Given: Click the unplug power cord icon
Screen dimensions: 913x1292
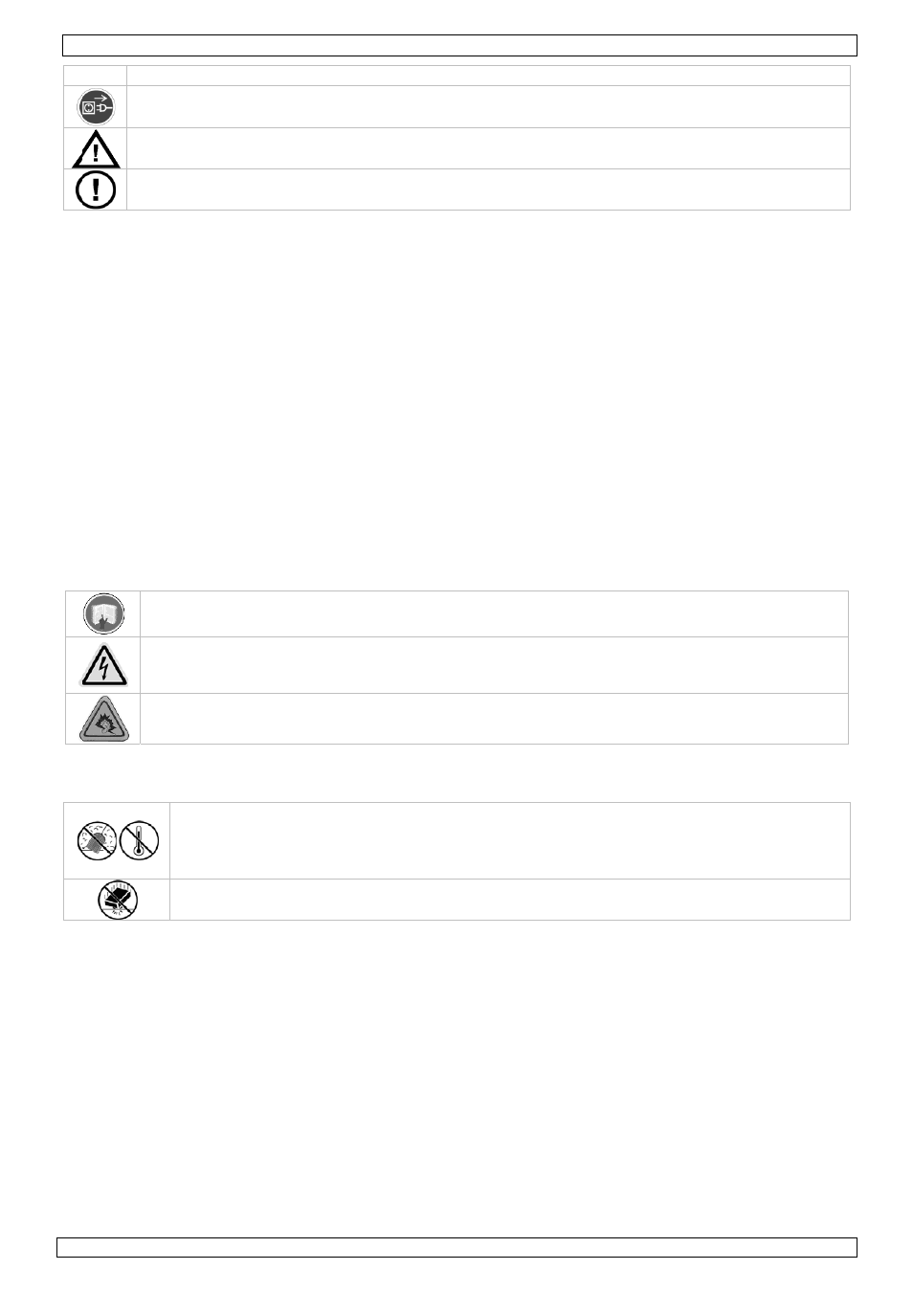Looking at the screenshot, I should (96, 107).
